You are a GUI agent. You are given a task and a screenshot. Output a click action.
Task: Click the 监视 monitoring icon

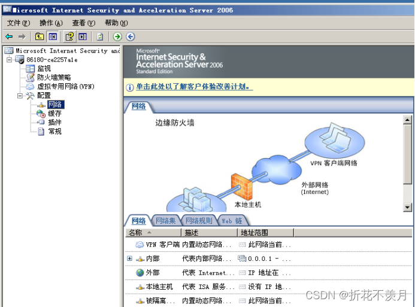(30, 69)
